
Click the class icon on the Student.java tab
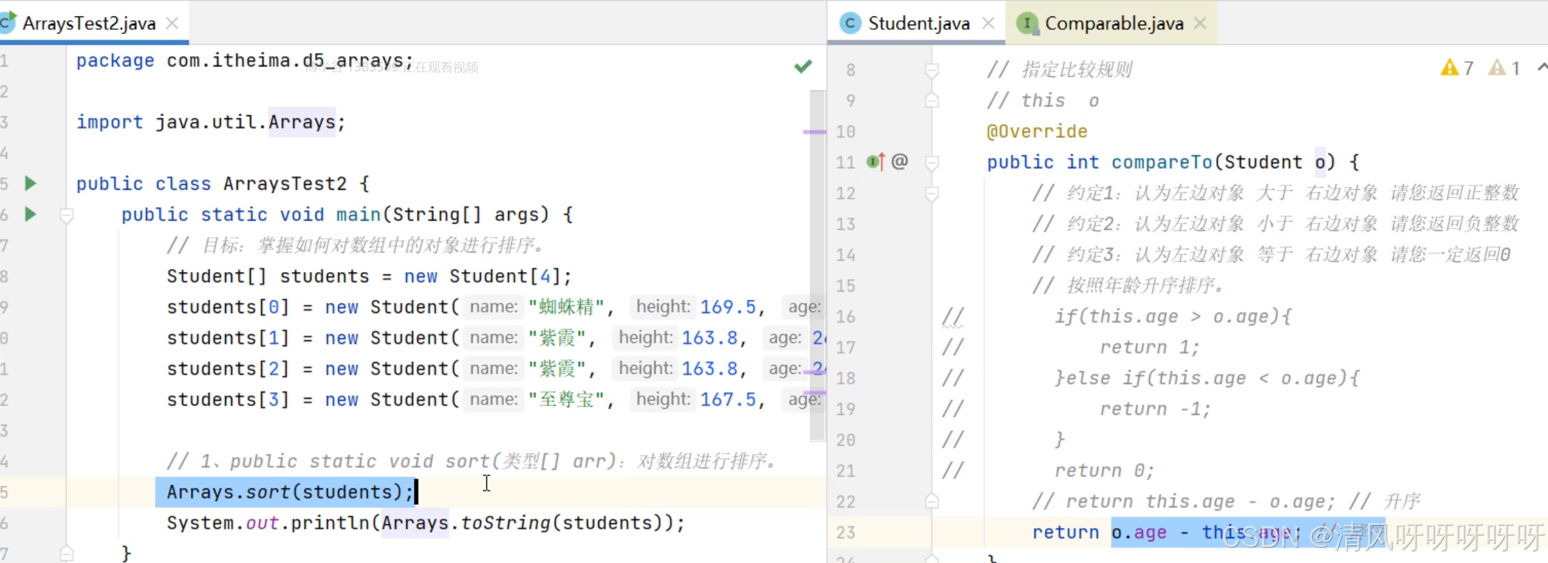(x=850, y=23)
